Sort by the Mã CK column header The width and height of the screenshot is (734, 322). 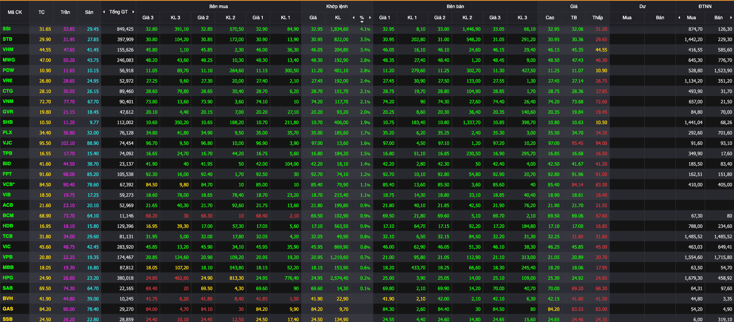15,12
